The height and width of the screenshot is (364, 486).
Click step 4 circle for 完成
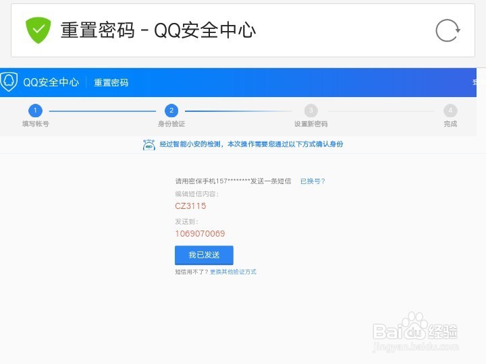click(450, 111)
